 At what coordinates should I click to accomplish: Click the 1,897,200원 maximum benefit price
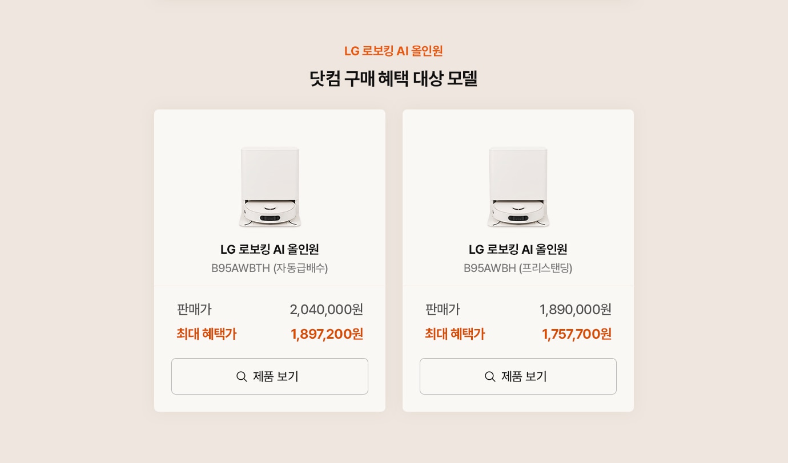327,334
